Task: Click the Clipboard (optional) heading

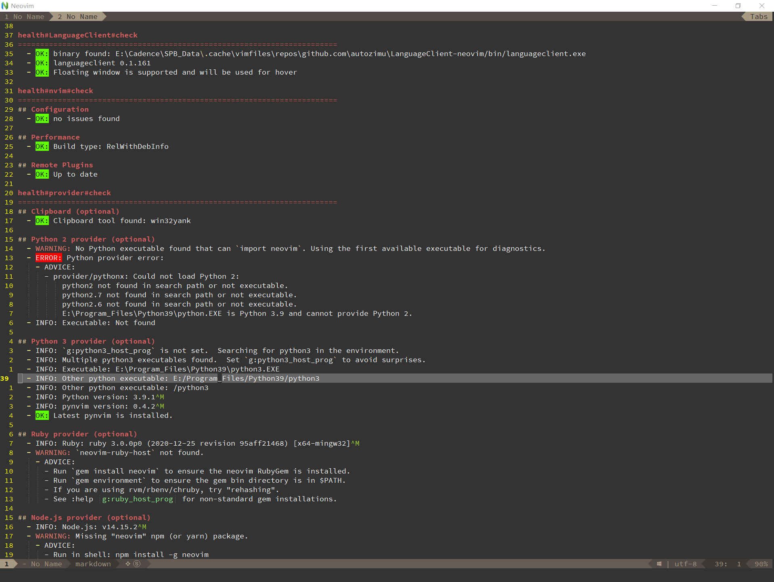Action: pos(75,211)
